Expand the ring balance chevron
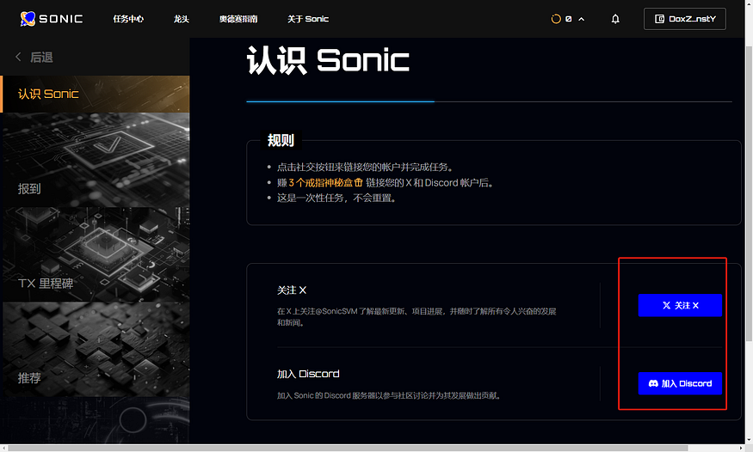The width and height of the screenshot is (753, 452). (x=581, y=19)
